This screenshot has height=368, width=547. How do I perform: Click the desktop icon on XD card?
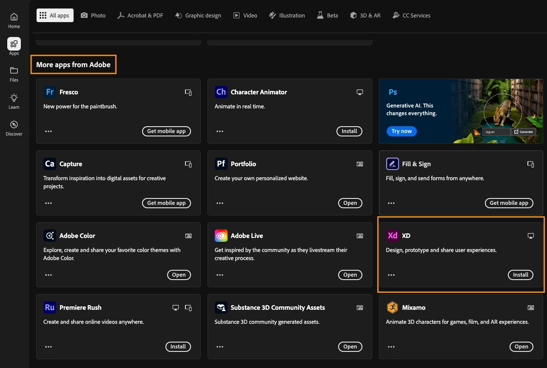[x=531, y=236]
